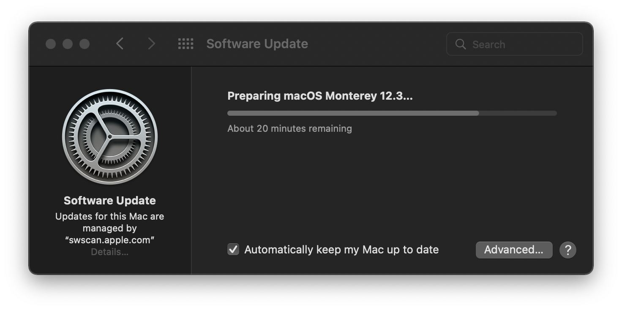Open the "Details…" link in the sidebar
Viewport: 622px width, 310px height.
click(x=109, y=251)
